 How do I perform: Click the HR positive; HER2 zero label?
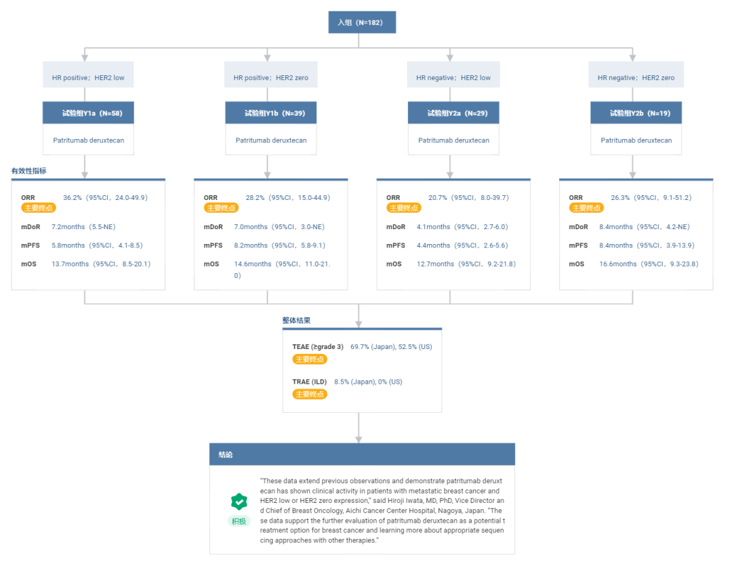pos(270,78)
